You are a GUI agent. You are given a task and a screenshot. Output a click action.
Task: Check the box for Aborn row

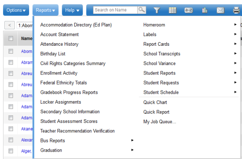click(x=11, y=51)
